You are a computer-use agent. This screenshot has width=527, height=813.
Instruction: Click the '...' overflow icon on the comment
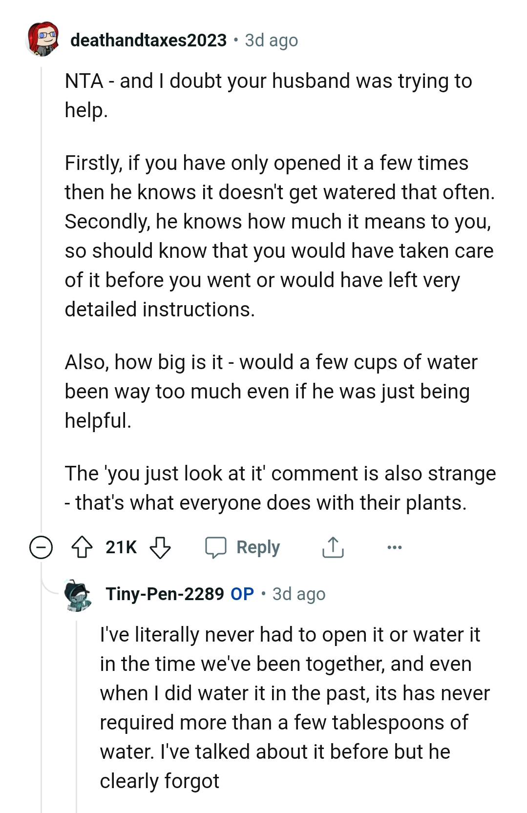click(x=394, y=547)
